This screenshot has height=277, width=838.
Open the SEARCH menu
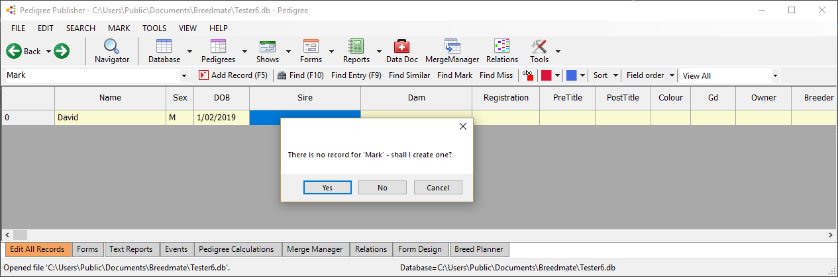point(80,28)
